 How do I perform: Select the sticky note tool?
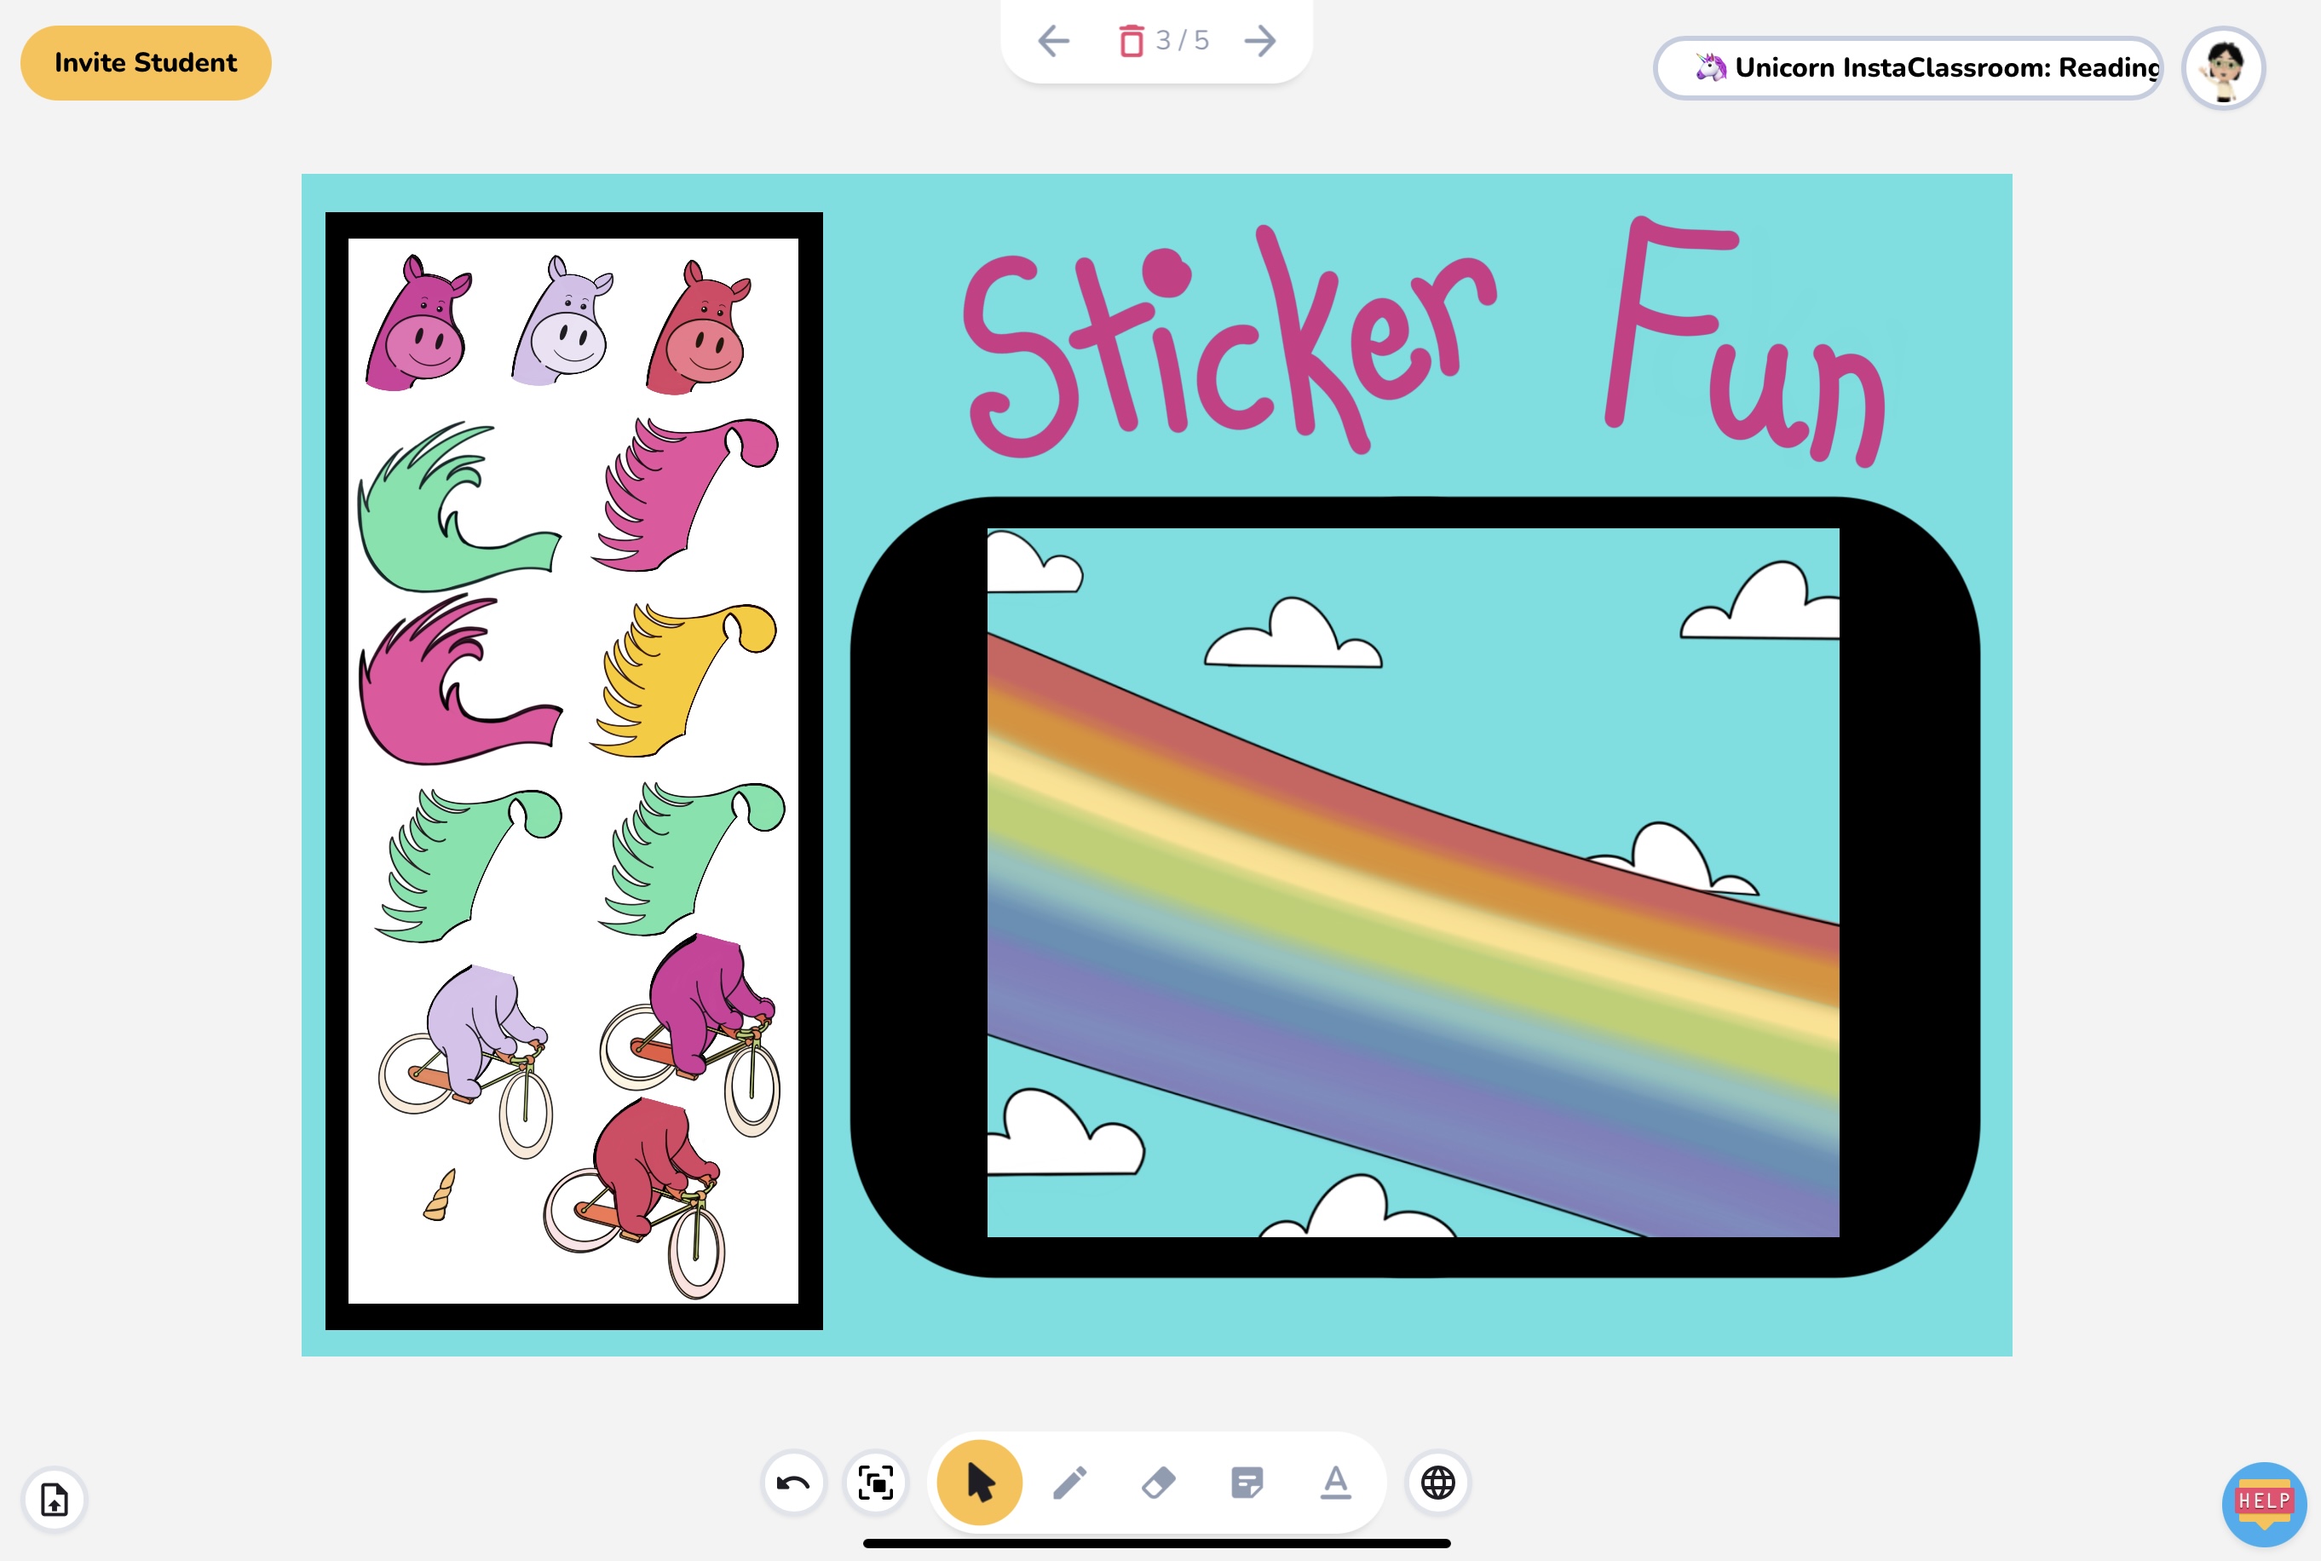pos(1246,1483)
